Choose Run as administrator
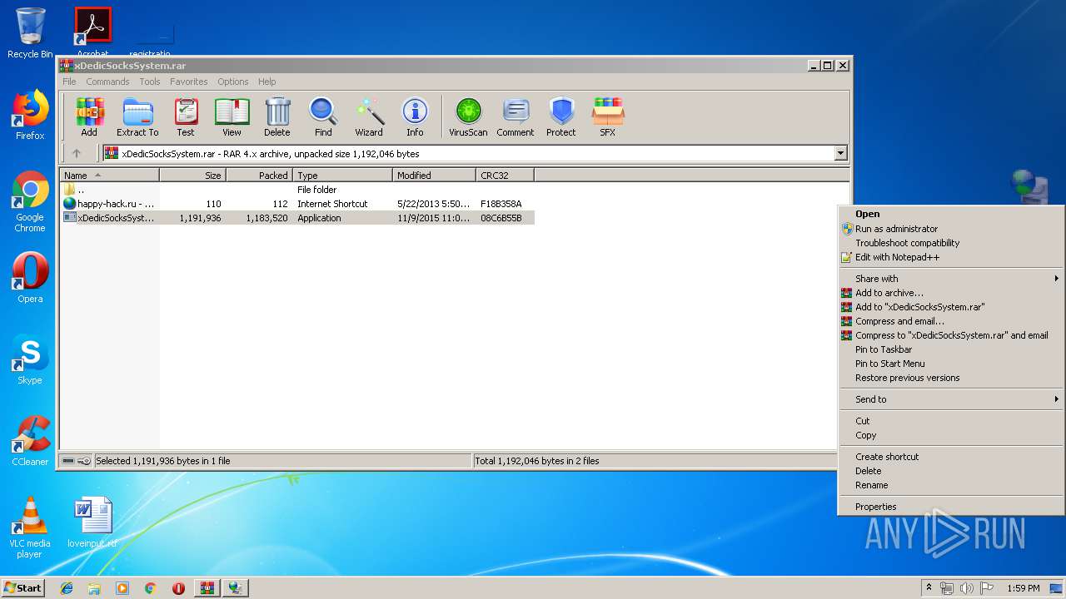Image resolution: width=1066 pixels, height=599 pixels. pyautogui.click(x=951, y=229)
